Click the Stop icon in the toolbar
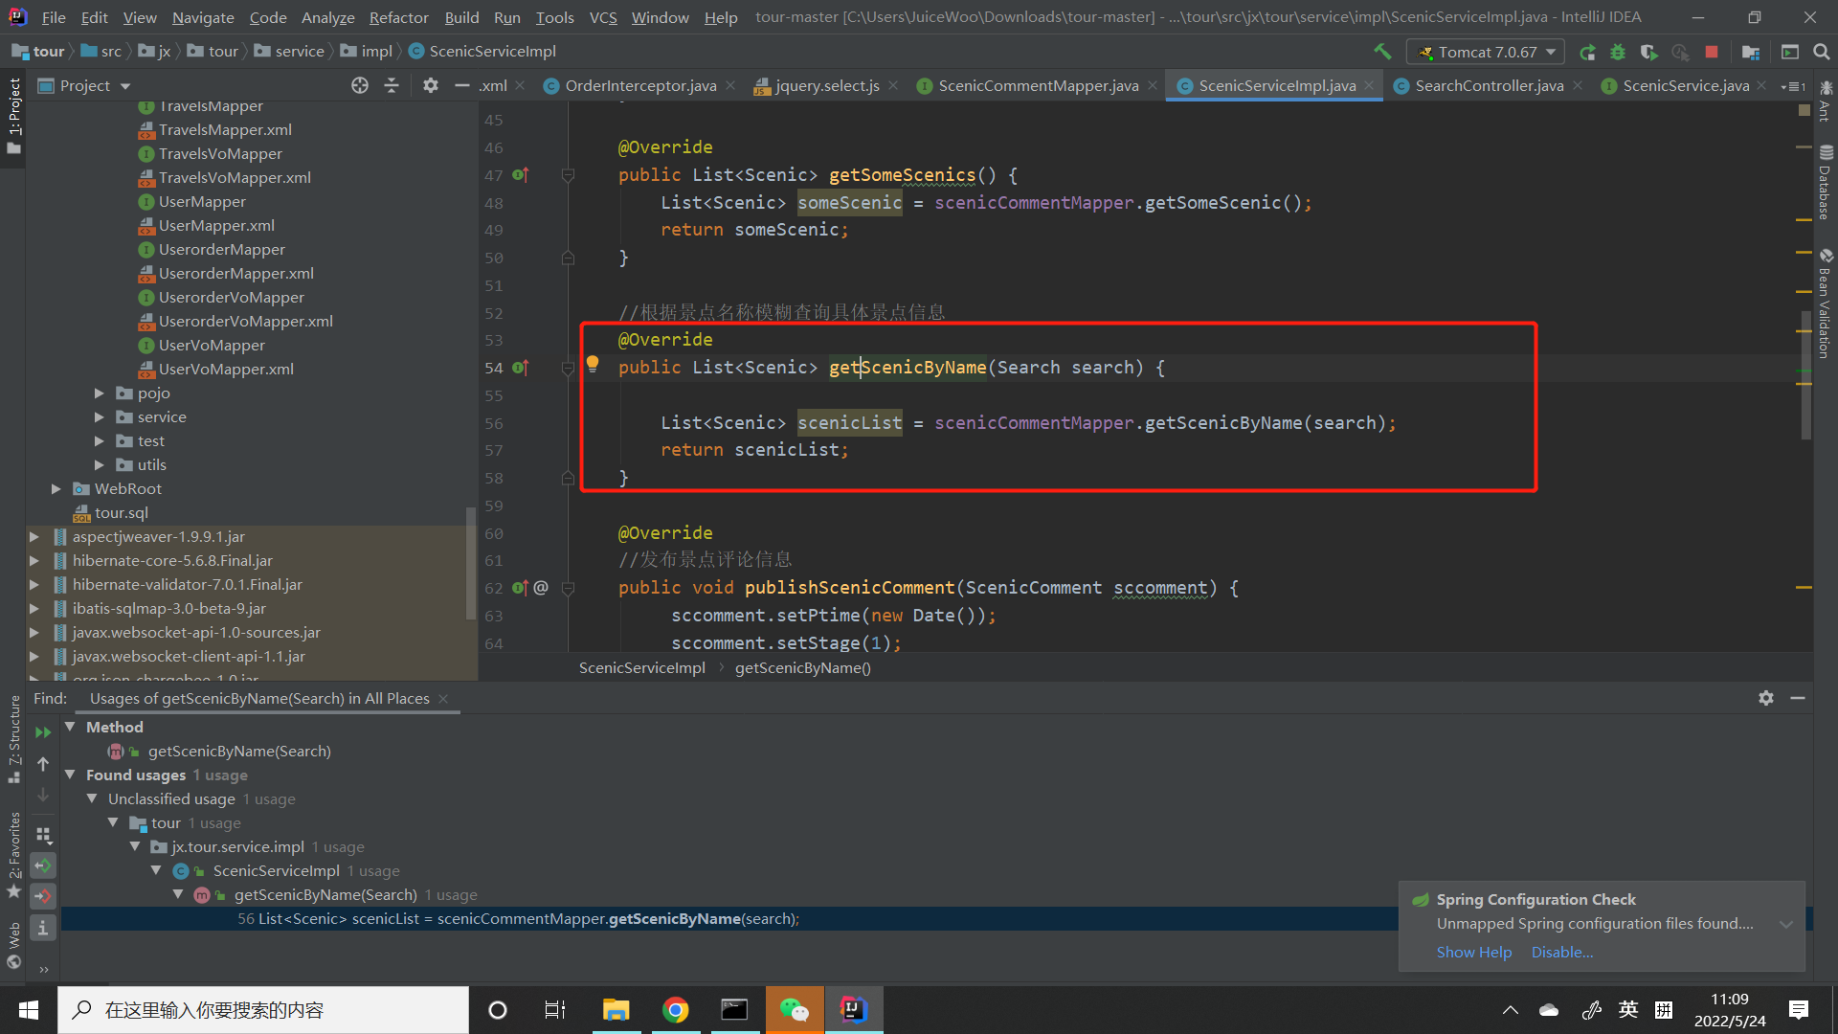Screen dimensions: 1838x1034 coord(1713,52)
